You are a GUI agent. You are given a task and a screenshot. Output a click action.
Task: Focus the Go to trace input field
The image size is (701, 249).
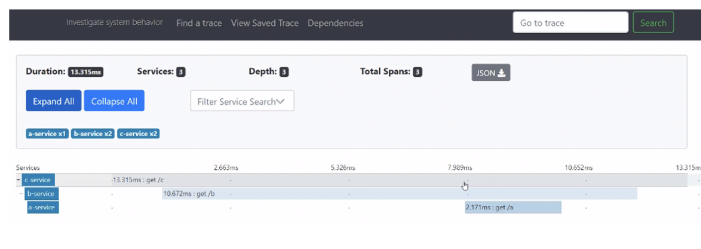570,23
